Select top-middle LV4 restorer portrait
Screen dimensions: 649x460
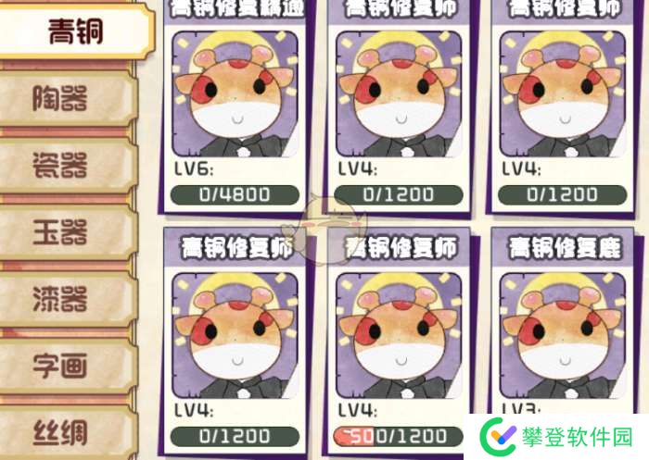399,93
